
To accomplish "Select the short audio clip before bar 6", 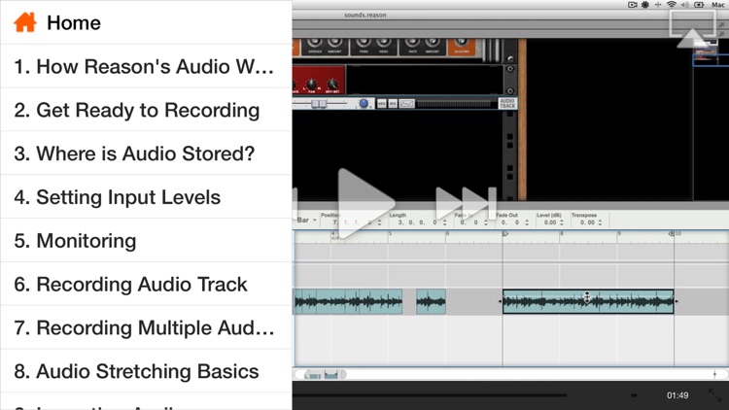I will tap(431, 301).
